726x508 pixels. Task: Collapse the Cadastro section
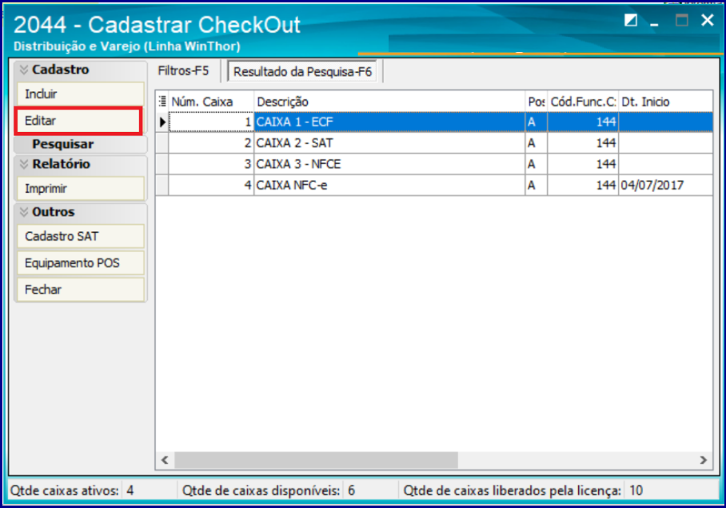(24, 70)
